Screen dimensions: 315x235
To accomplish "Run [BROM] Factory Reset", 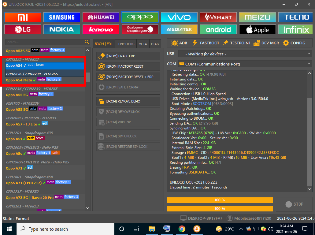I will (x=128, y=66).
